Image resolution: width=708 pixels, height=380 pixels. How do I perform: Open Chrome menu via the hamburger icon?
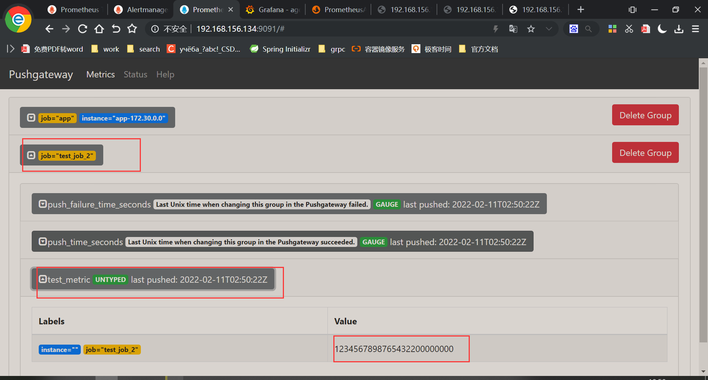(x=695, y=29)
